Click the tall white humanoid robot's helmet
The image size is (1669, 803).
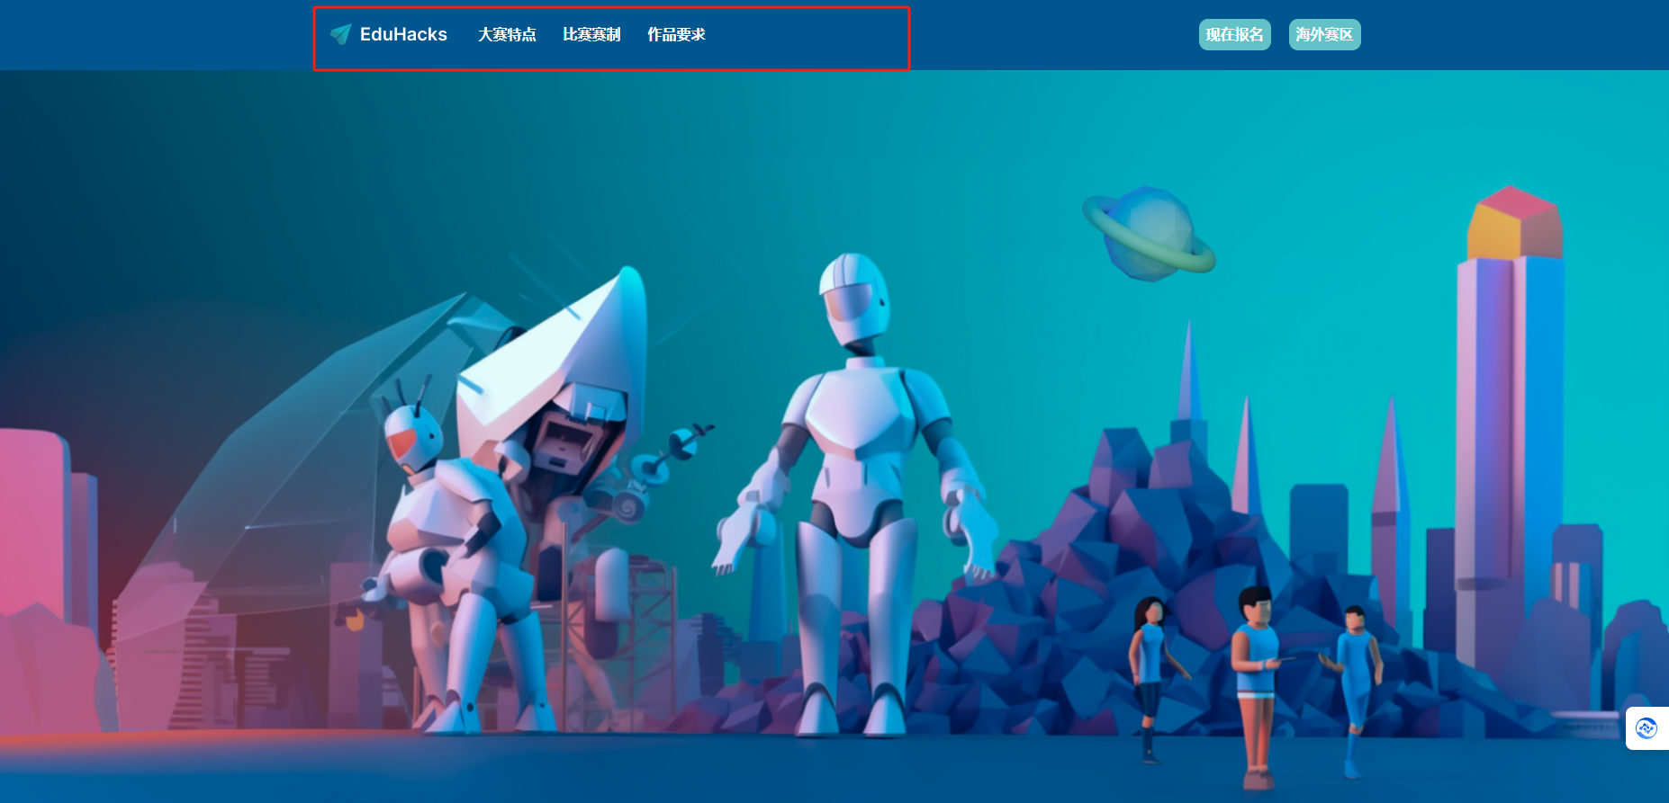(x=853, y=295)
